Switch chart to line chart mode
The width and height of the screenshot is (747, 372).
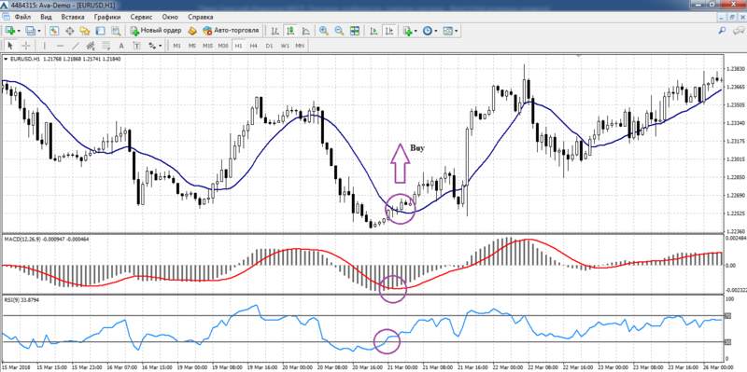pos(305,31)
